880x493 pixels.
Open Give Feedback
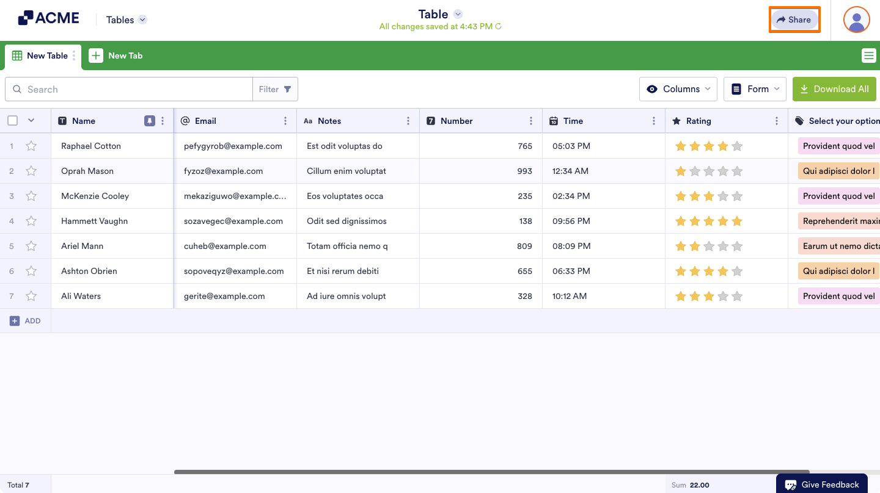[x=822, y=485]
